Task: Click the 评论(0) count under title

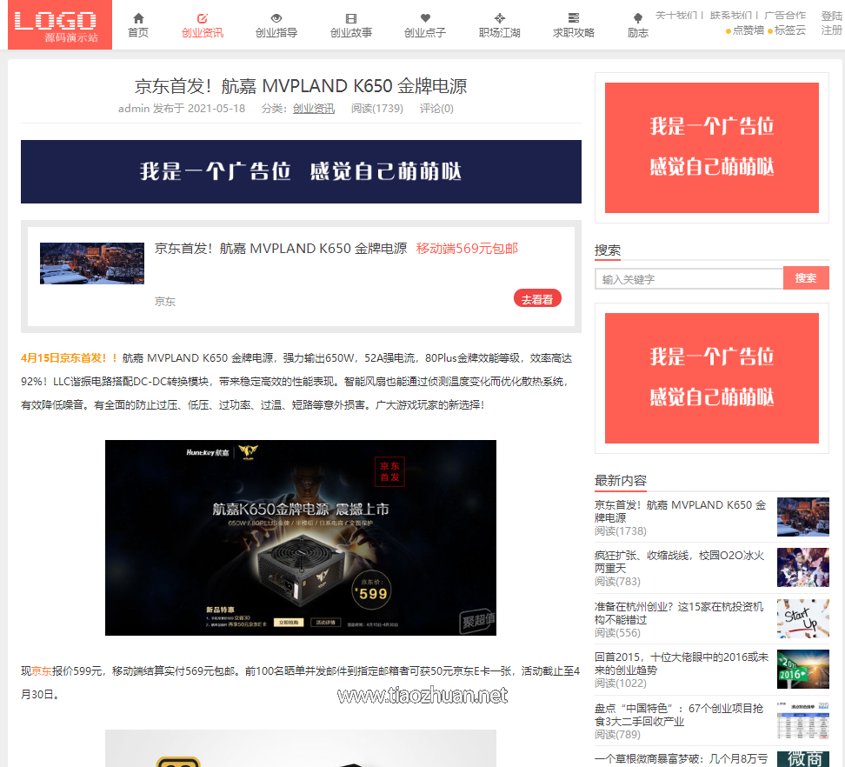Action: click(x=436, y=109)
